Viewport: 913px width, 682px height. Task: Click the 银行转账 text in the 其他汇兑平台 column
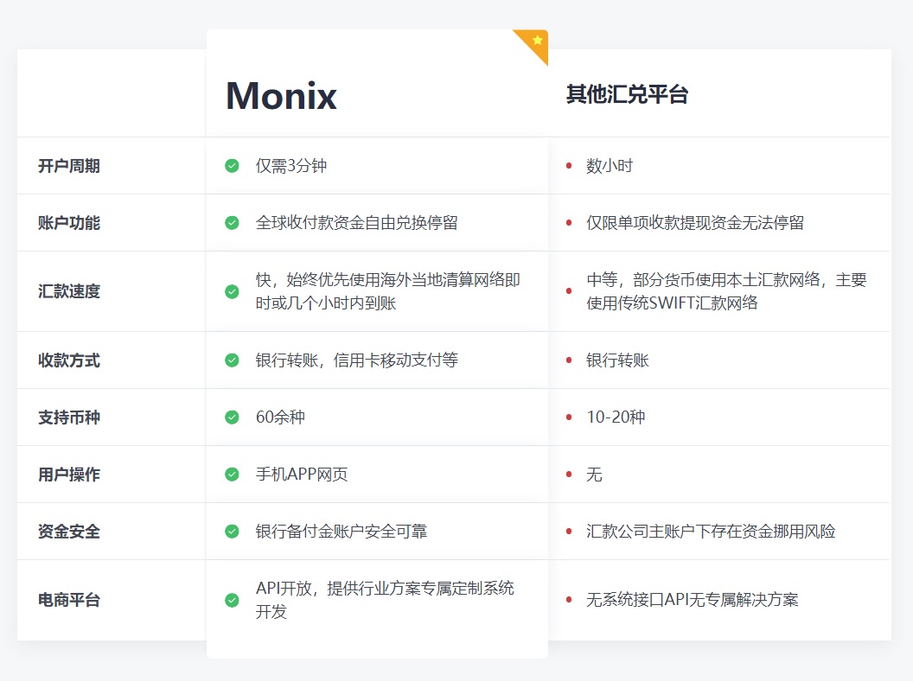618,360
